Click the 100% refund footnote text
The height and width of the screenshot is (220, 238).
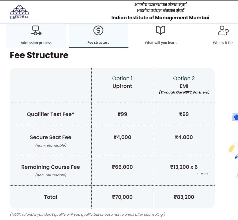click(87, 214)
